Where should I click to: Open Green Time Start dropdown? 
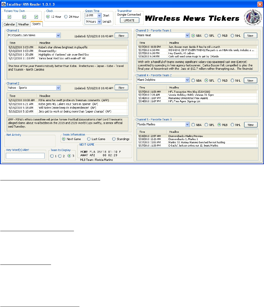coord(99,16)
